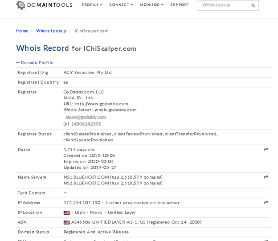The width and height of the screenshot is (278, 241).
Task: Click US flag in ASN row
Action: [66, 222]
